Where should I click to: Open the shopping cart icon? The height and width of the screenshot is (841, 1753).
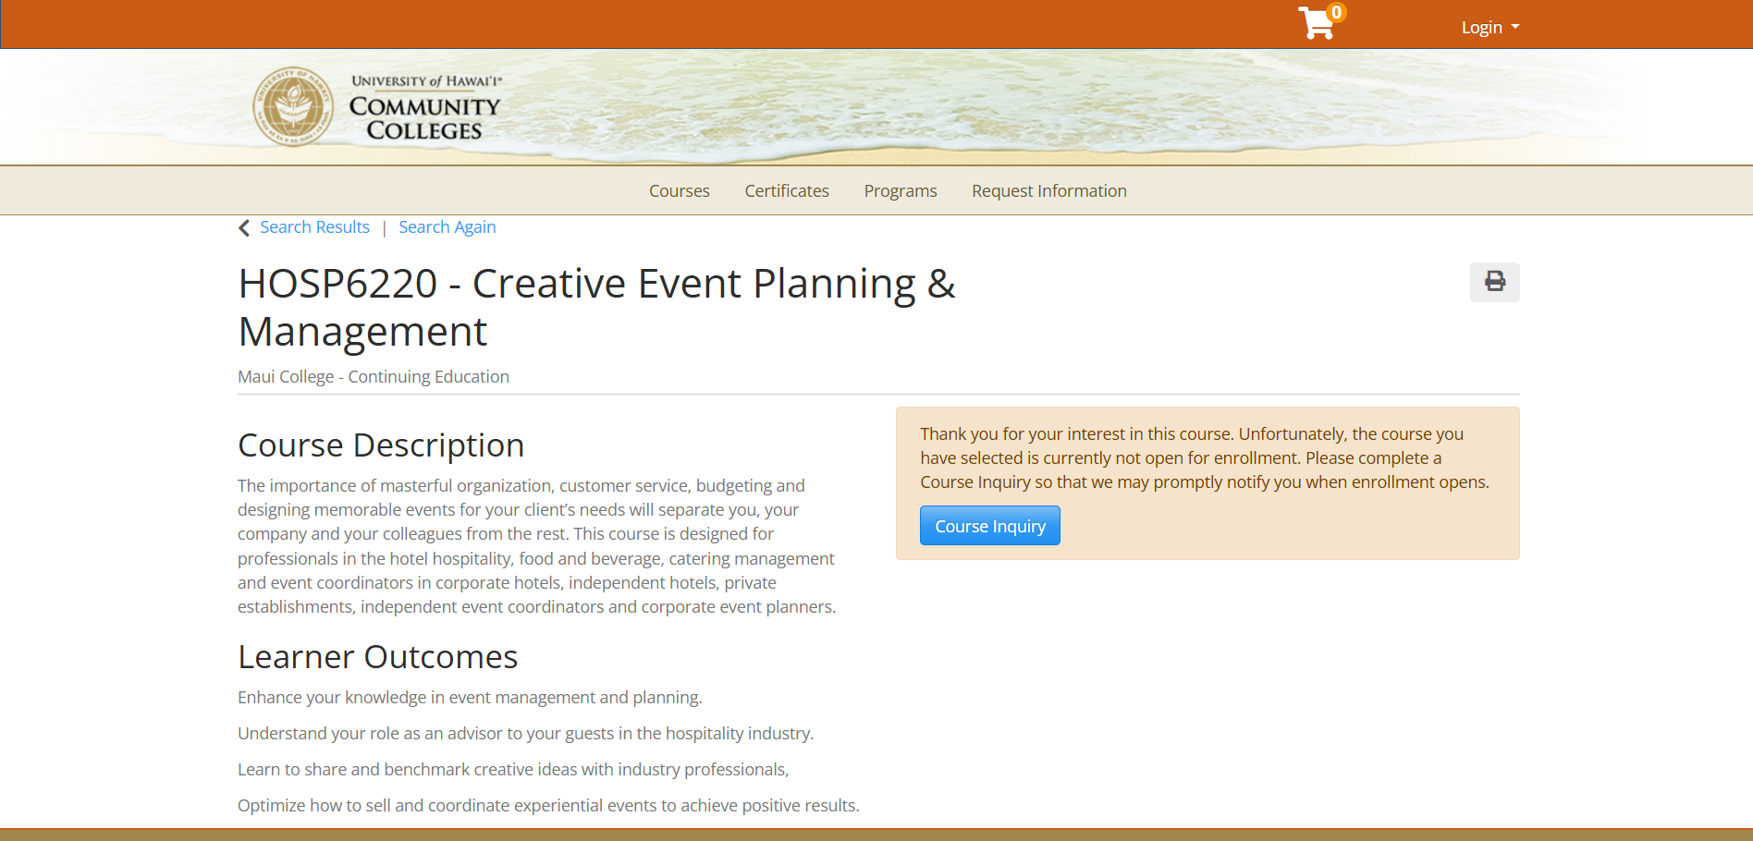[x=1316, y=25]
